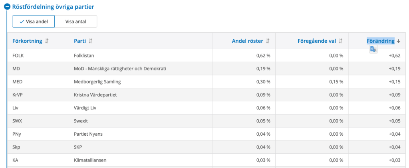Viewport: 409px width, 168px height.
Task: Click the checkmark in Visa andel
Action: click(x=22, y=22)
